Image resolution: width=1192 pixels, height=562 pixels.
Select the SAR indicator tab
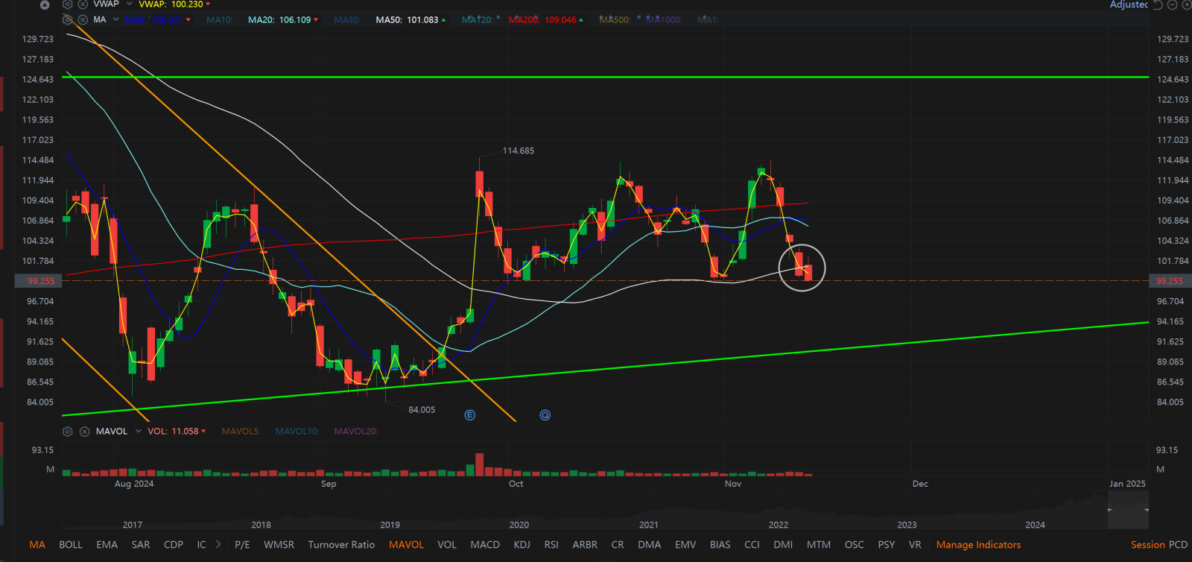(141, 545)
